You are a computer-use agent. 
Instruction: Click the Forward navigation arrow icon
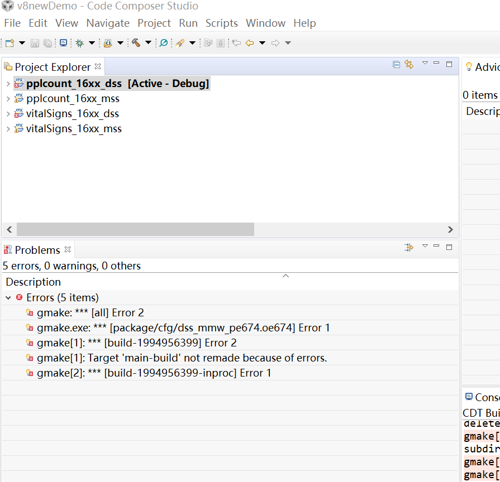[x=275, y=43]
